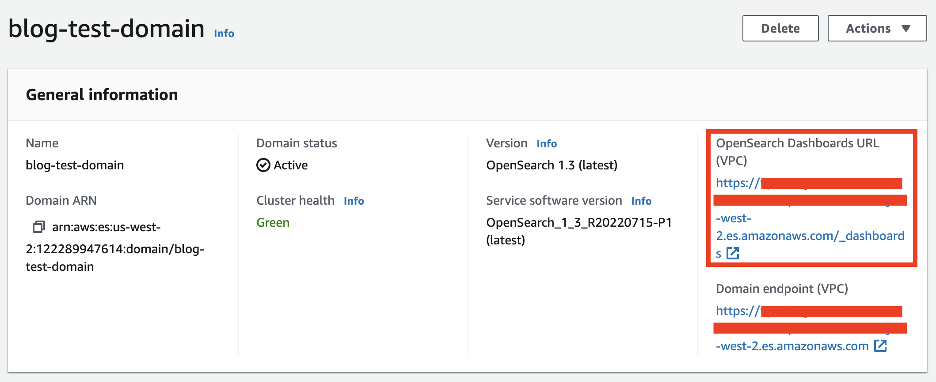Viewport: 936px width, 382px height.
Task: Open Info link next to Cluster health
Action: [354, 201]
